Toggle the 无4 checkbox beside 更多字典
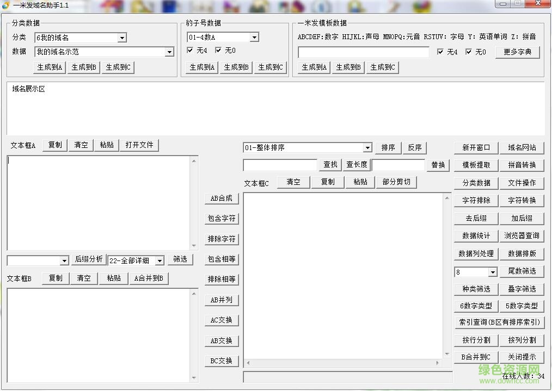The image size is (552, 391). tap(439, 52)
